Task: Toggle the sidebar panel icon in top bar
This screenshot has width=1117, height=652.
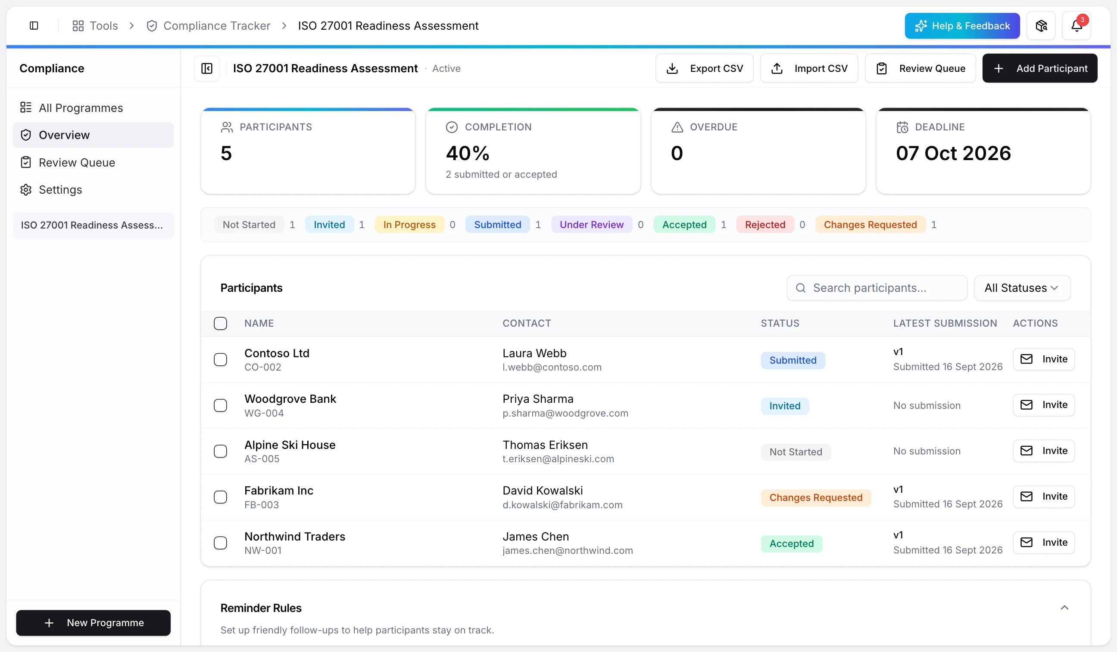Action: click(34, 26)
